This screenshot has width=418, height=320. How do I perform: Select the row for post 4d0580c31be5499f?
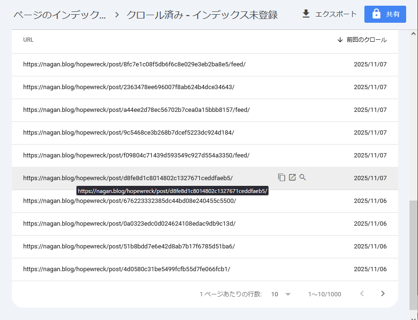tap(127, 269)
